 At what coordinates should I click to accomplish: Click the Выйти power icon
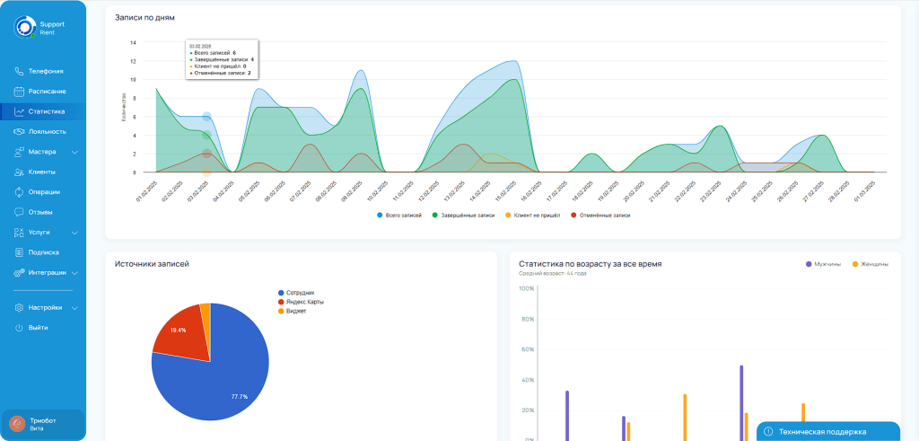coord(19,328)
